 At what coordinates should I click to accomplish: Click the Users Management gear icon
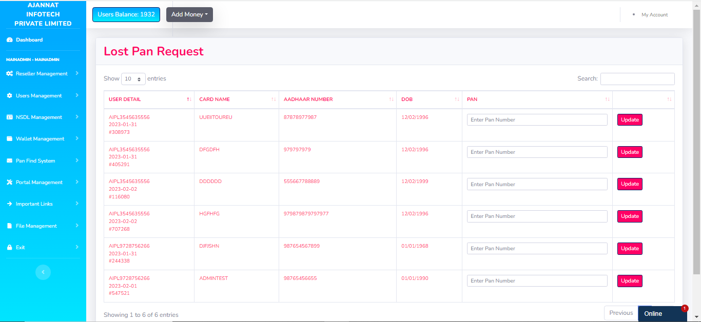9,96
